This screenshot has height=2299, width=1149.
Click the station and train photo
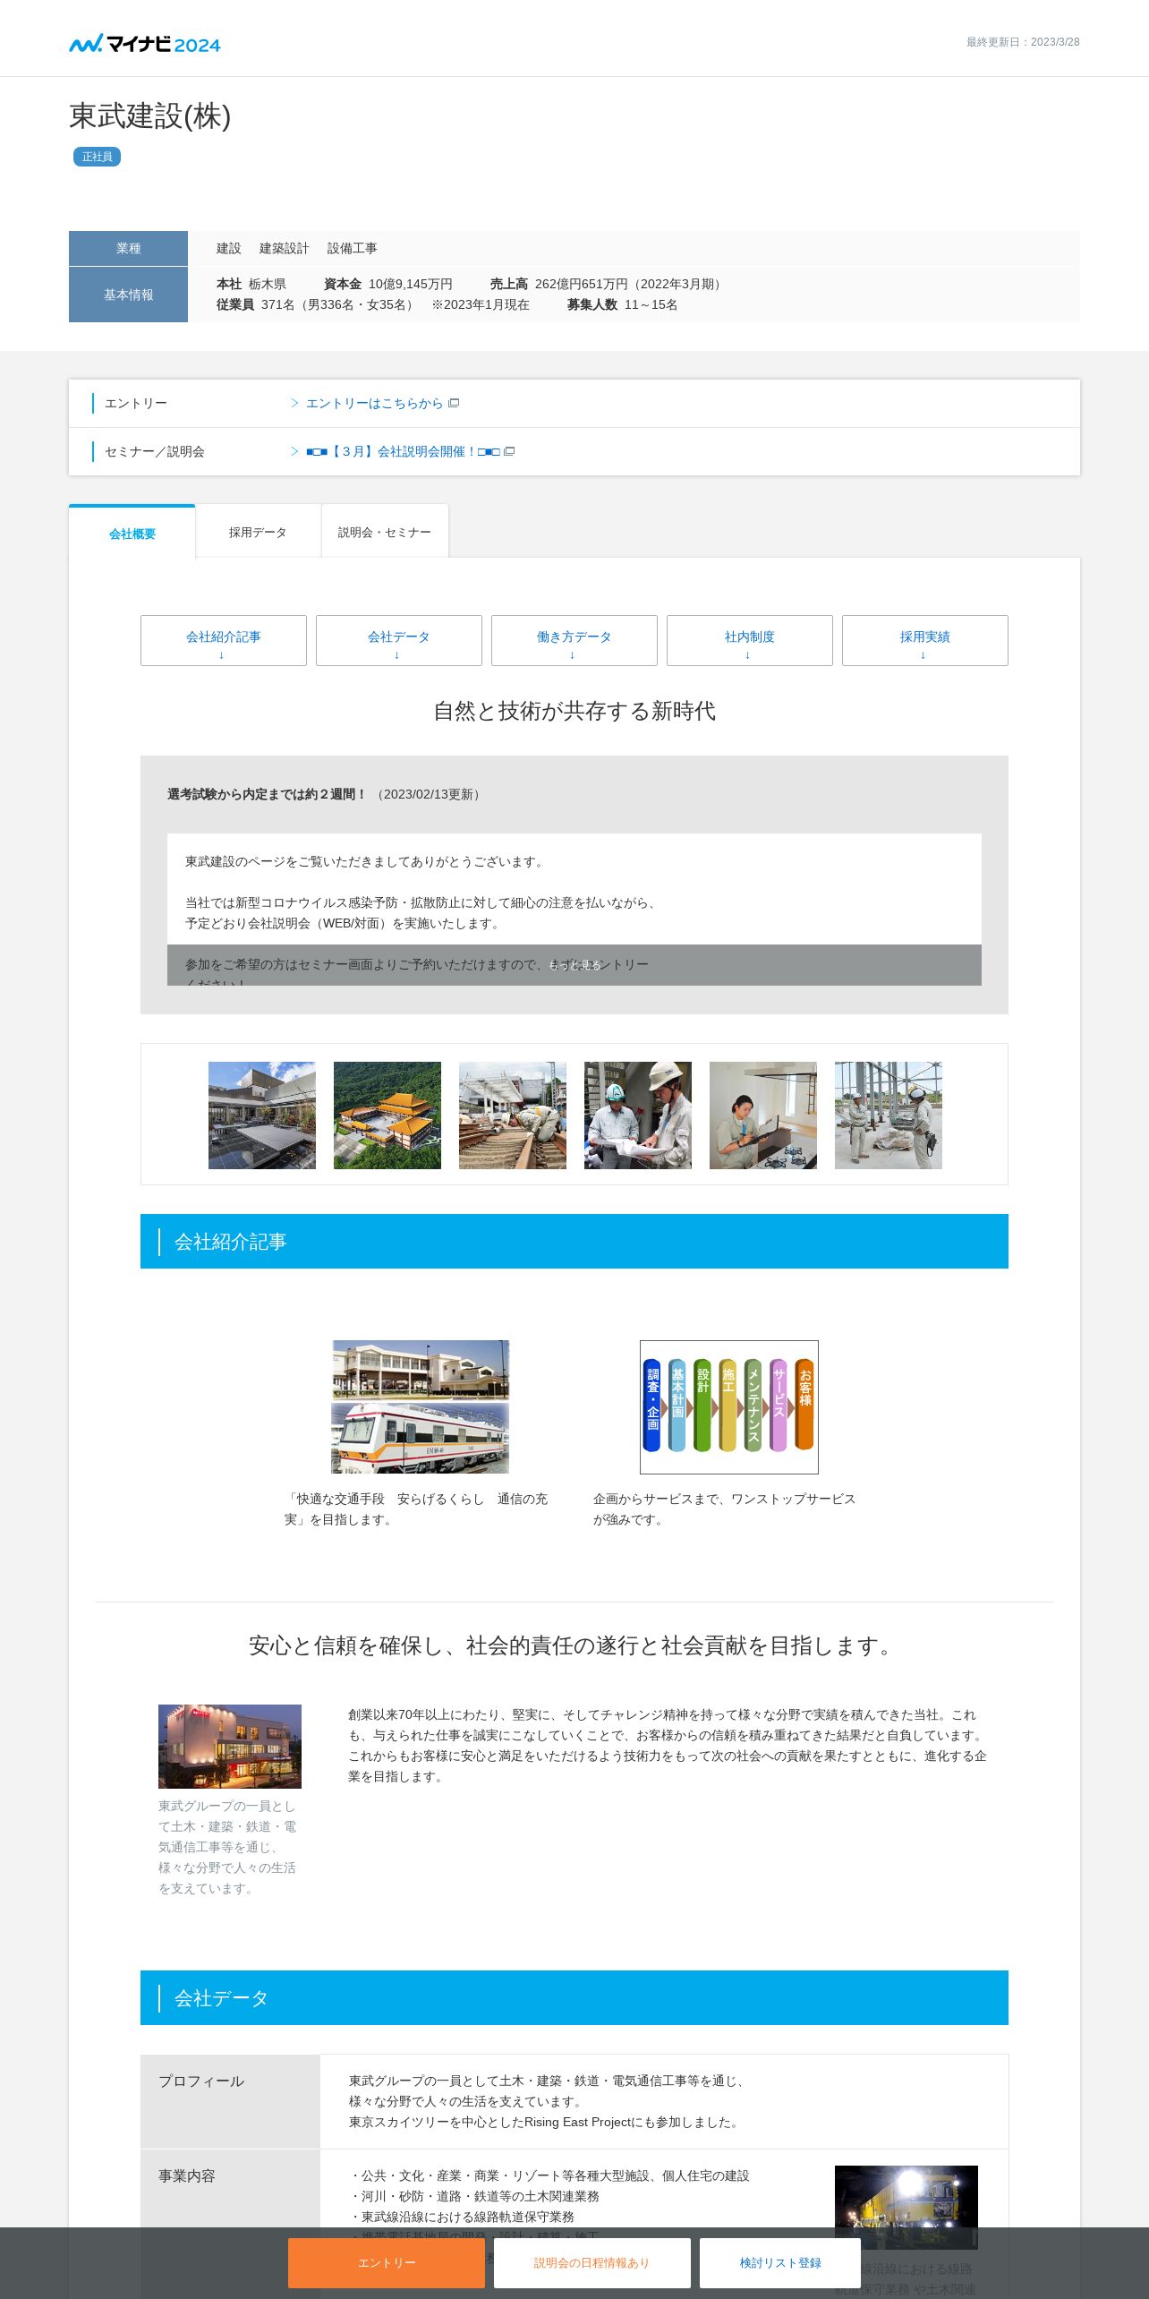click(x=421, y=1406)
